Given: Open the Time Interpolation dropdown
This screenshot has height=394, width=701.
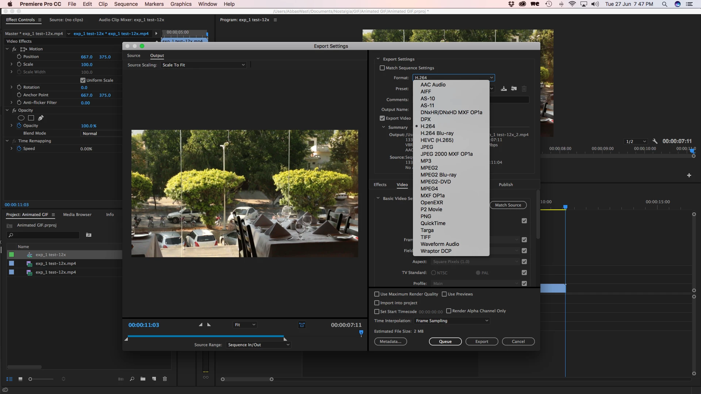Looking at the screenshot, I should pos(452,321).
